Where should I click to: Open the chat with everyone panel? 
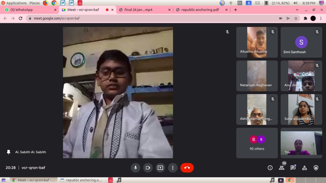pyautogui.click(x=293, y=168)
